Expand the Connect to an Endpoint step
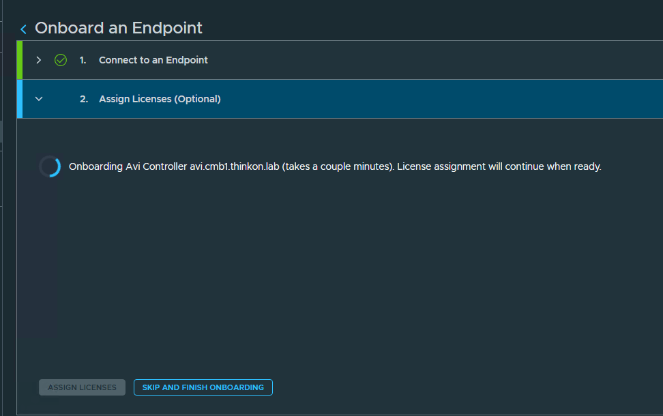The image size is (663, 416). [x=38, y=60]
